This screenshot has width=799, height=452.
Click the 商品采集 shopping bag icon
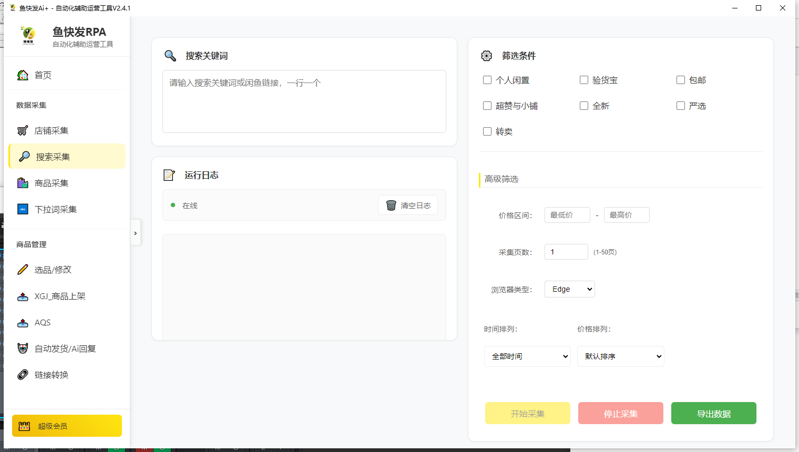coord(23,183)
